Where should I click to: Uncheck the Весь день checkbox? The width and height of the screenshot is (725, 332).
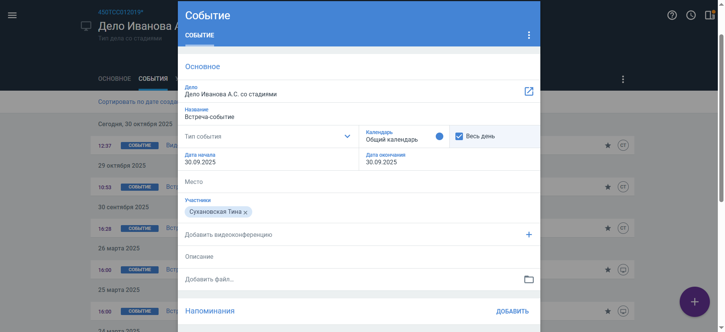tap(459, 136)
